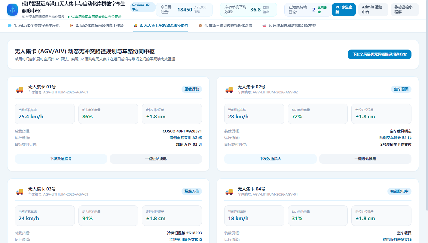Click the 在港集装箱巨轮 count 2
Viewport: 428px width, 243px height.
314,10
